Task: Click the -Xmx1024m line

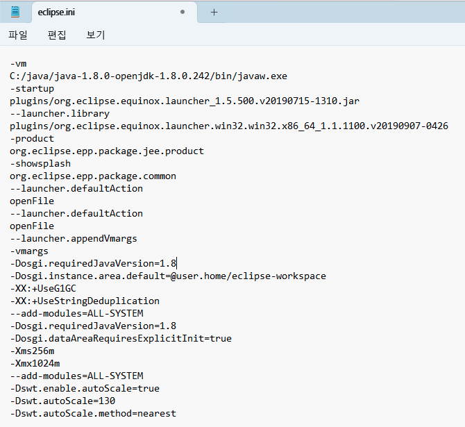Action: click(35, 363)
